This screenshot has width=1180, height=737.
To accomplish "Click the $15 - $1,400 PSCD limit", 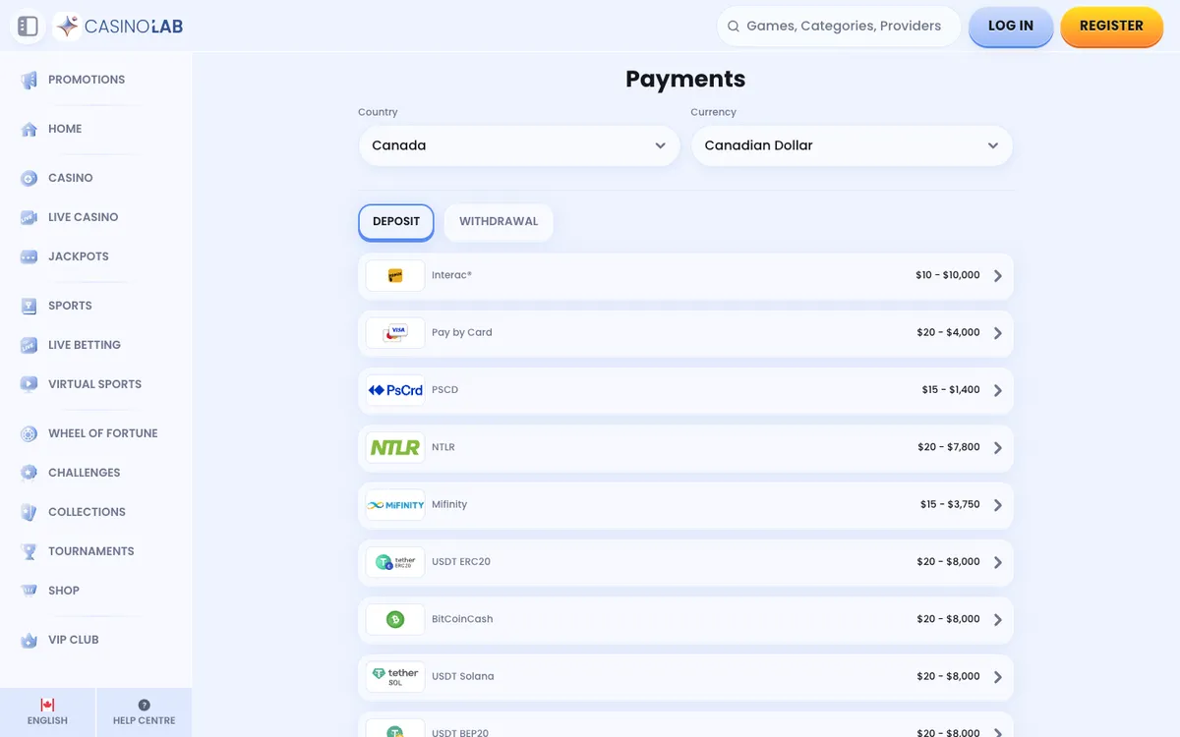I will coord(951,390).
